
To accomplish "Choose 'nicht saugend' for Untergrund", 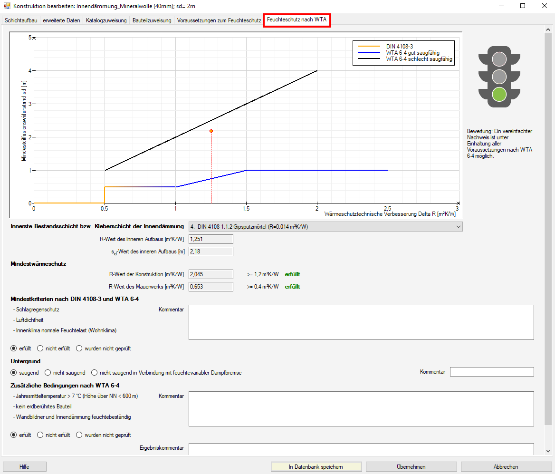I will click(48, 373).
